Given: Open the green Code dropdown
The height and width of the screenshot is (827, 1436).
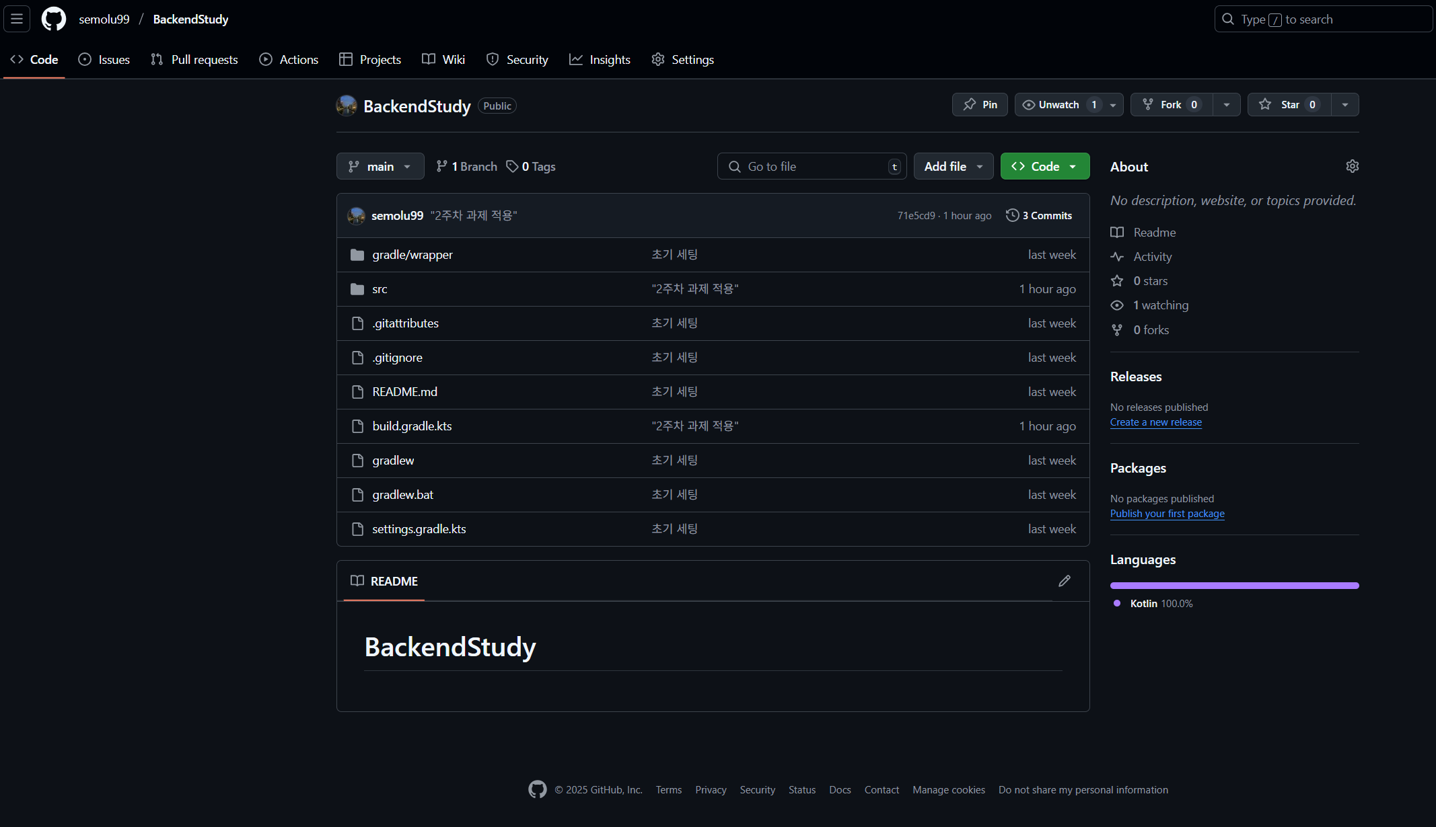Looking at the screenshot, I should click(1045, 166).
